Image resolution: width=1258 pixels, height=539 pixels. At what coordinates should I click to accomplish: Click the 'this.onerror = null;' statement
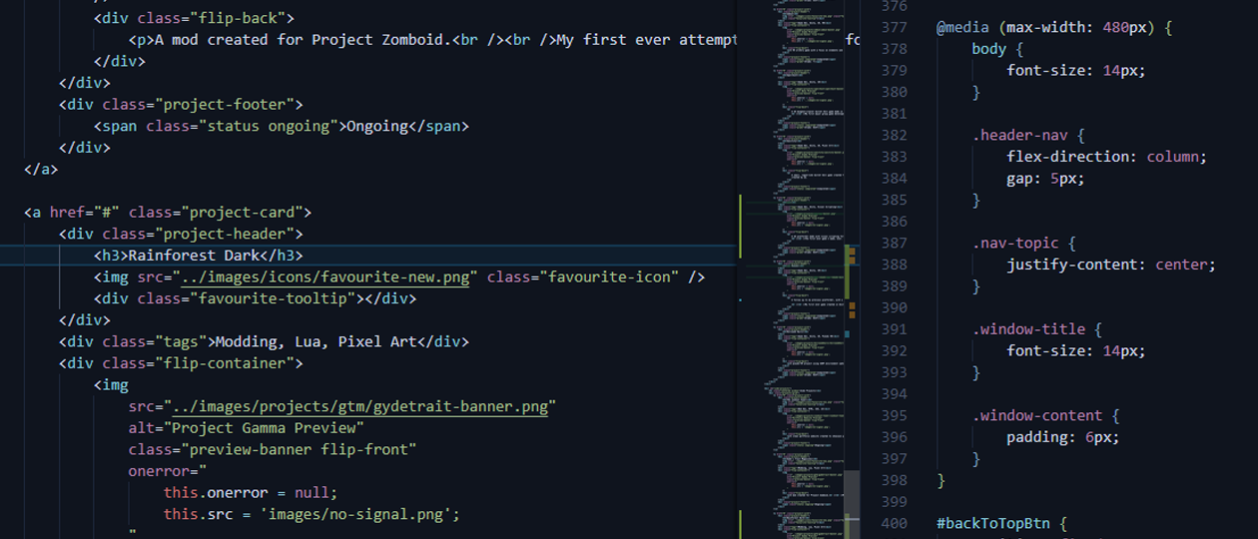click(251, 493)
